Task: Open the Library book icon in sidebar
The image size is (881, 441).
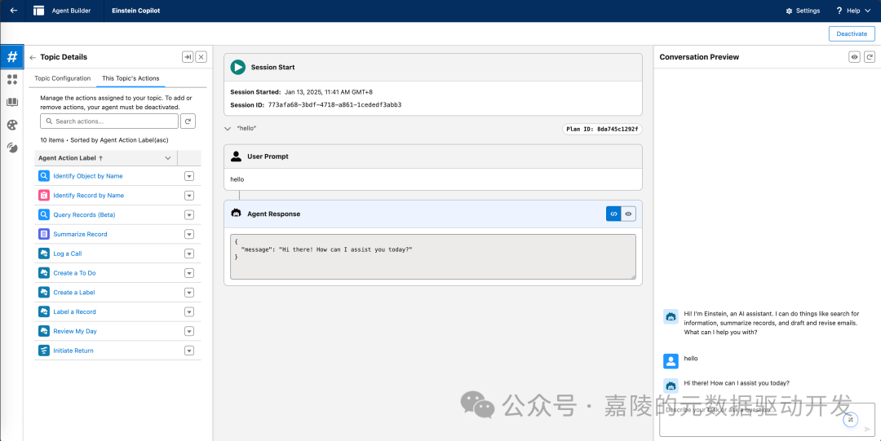Action: click(11, 102)
